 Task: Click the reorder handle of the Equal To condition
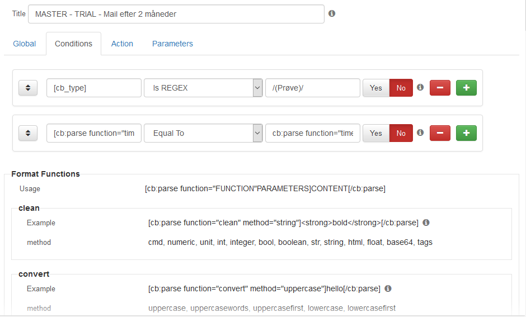[28, 133]
